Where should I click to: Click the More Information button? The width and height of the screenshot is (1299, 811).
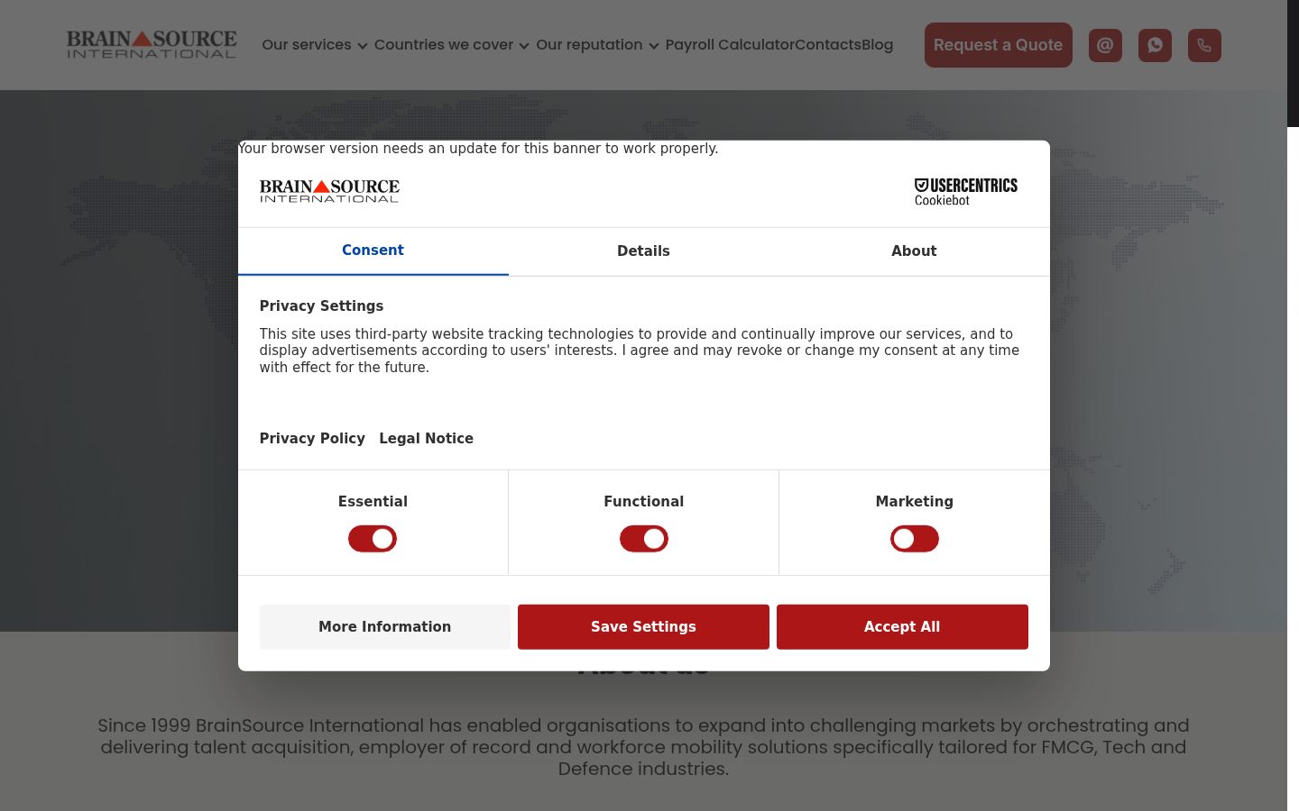coord(384,627)
